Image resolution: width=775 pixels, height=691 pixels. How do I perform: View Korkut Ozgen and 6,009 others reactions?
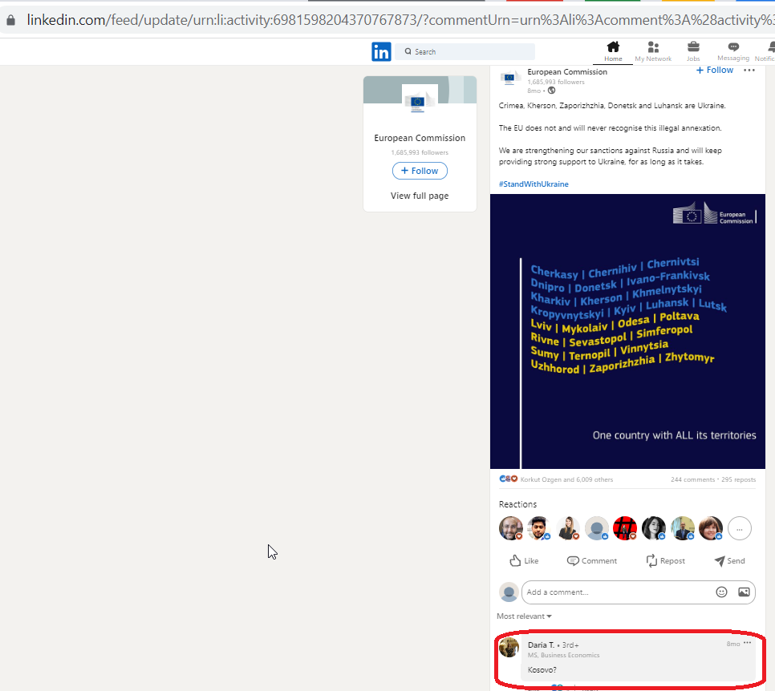click(566, 479)
